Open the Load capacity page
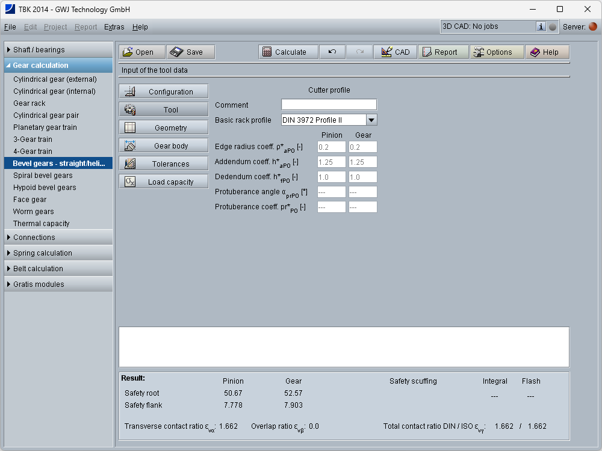 (164, 182)
